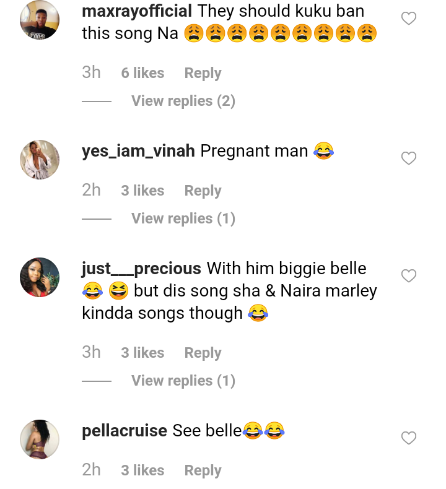Reply to maxrayofficial's comment
The height and width of the screenshot is (489, 446).
[x=203, y=73]
